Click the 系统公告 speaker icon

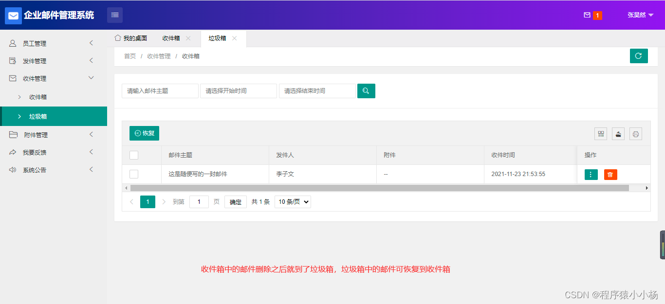coord(13,170)
